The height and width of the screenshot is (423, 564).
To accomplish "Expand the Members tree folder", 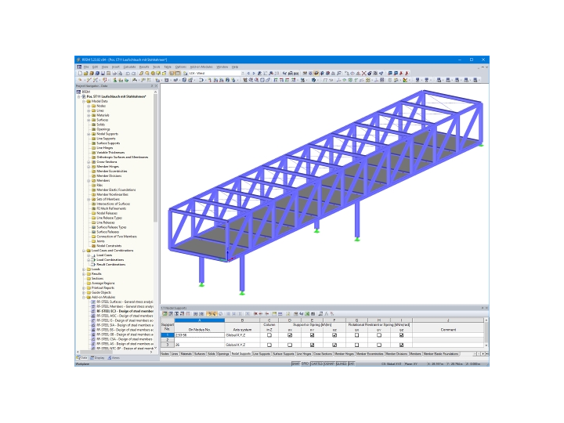I will 89,181.
